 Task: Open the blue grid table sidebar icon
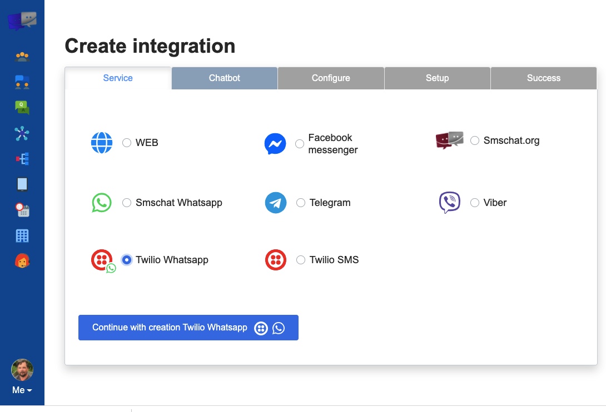pos(22,235)
